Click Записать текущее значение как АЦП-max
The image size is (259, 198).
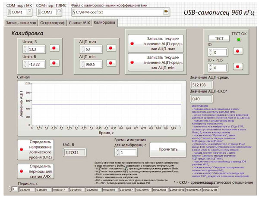point(155,43)
